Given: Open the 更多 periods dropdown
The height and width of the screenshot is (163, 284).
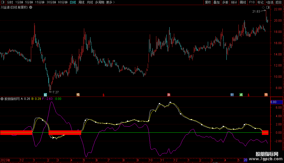Looking at the screenshot, I should coord(110,2).
